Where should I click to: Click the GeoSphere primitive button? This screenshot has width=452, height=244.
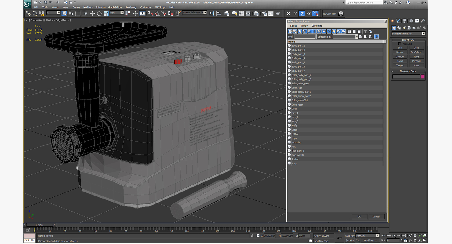[416, 52]
